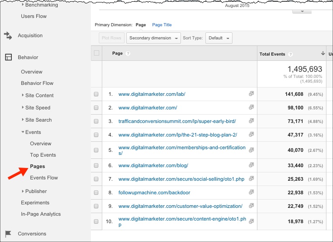The image size is (333, 242).
Task: Open the-21-step-blog-plan-2 page link
Action: click(178, 135)
